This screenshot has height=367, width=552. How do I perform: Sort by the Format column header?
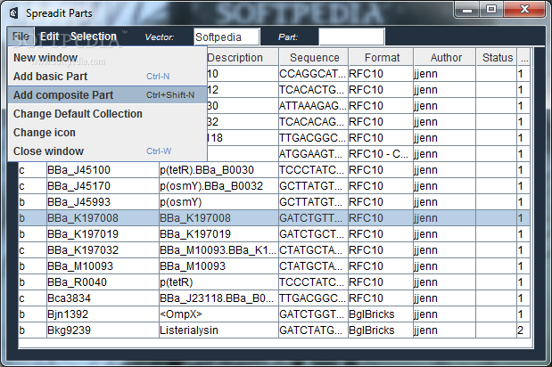382,58
